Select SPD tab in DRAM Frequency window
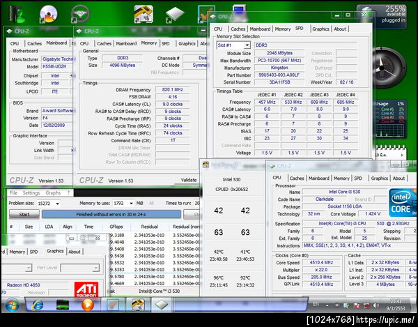Image resolution: width=418 pixels, height=327 pixels. tap(165, 43)
